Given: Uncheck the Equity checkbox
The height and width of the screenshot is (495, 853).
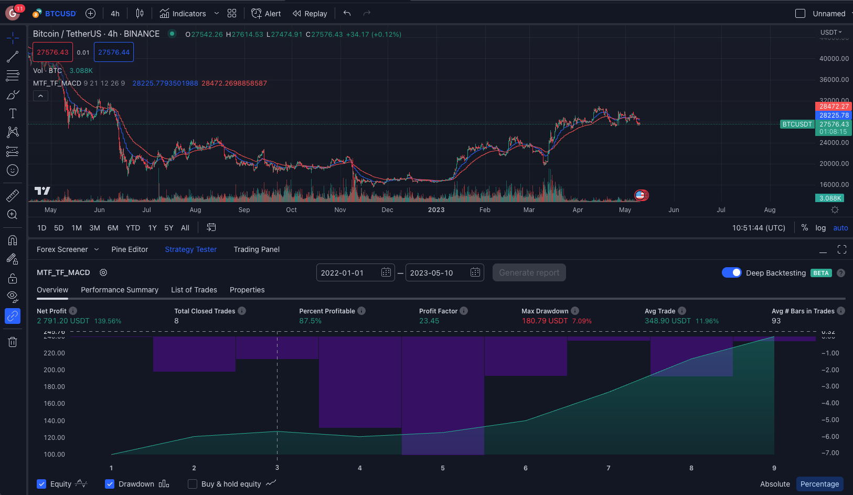Looking at the screenshot, I should 41,484.
